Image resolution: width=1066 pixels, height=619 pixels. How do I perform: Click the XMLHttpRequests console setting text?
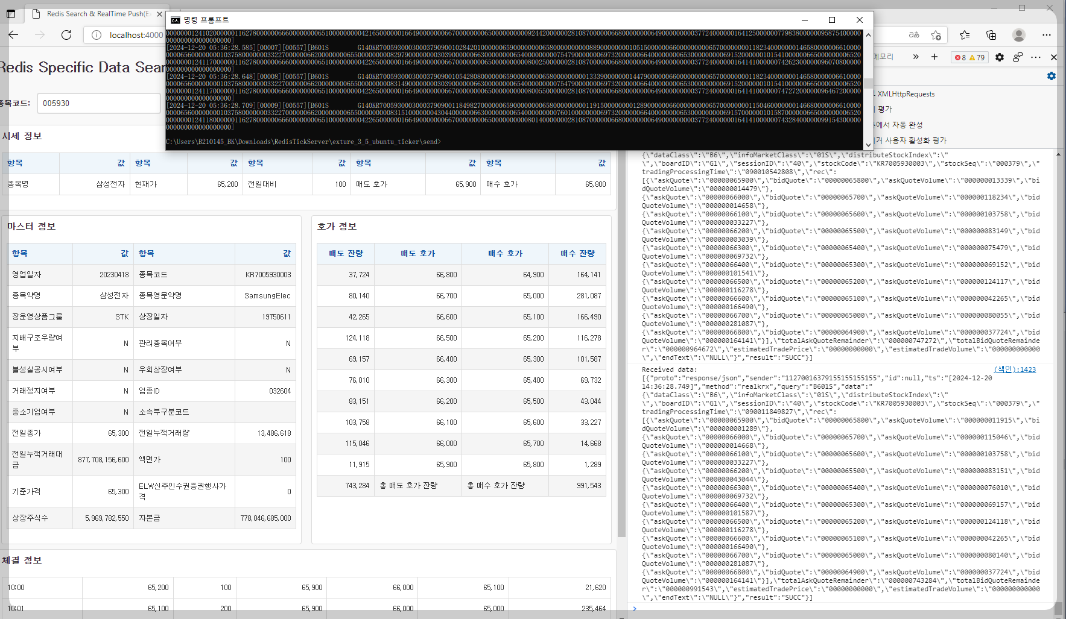906,94
